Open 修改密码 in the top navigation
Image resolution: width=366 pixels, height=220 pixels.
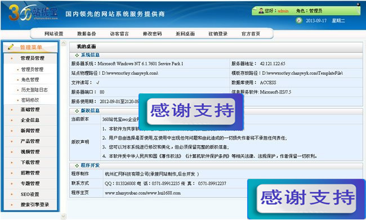152,34
